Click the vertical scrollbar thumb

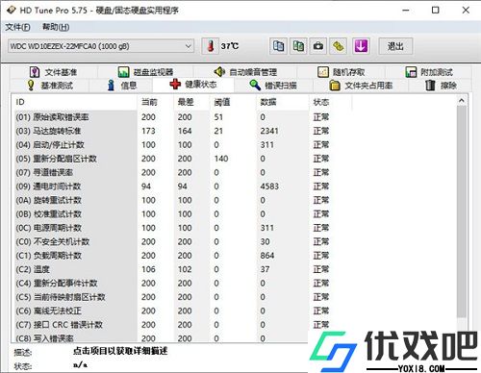coord(462,211)
